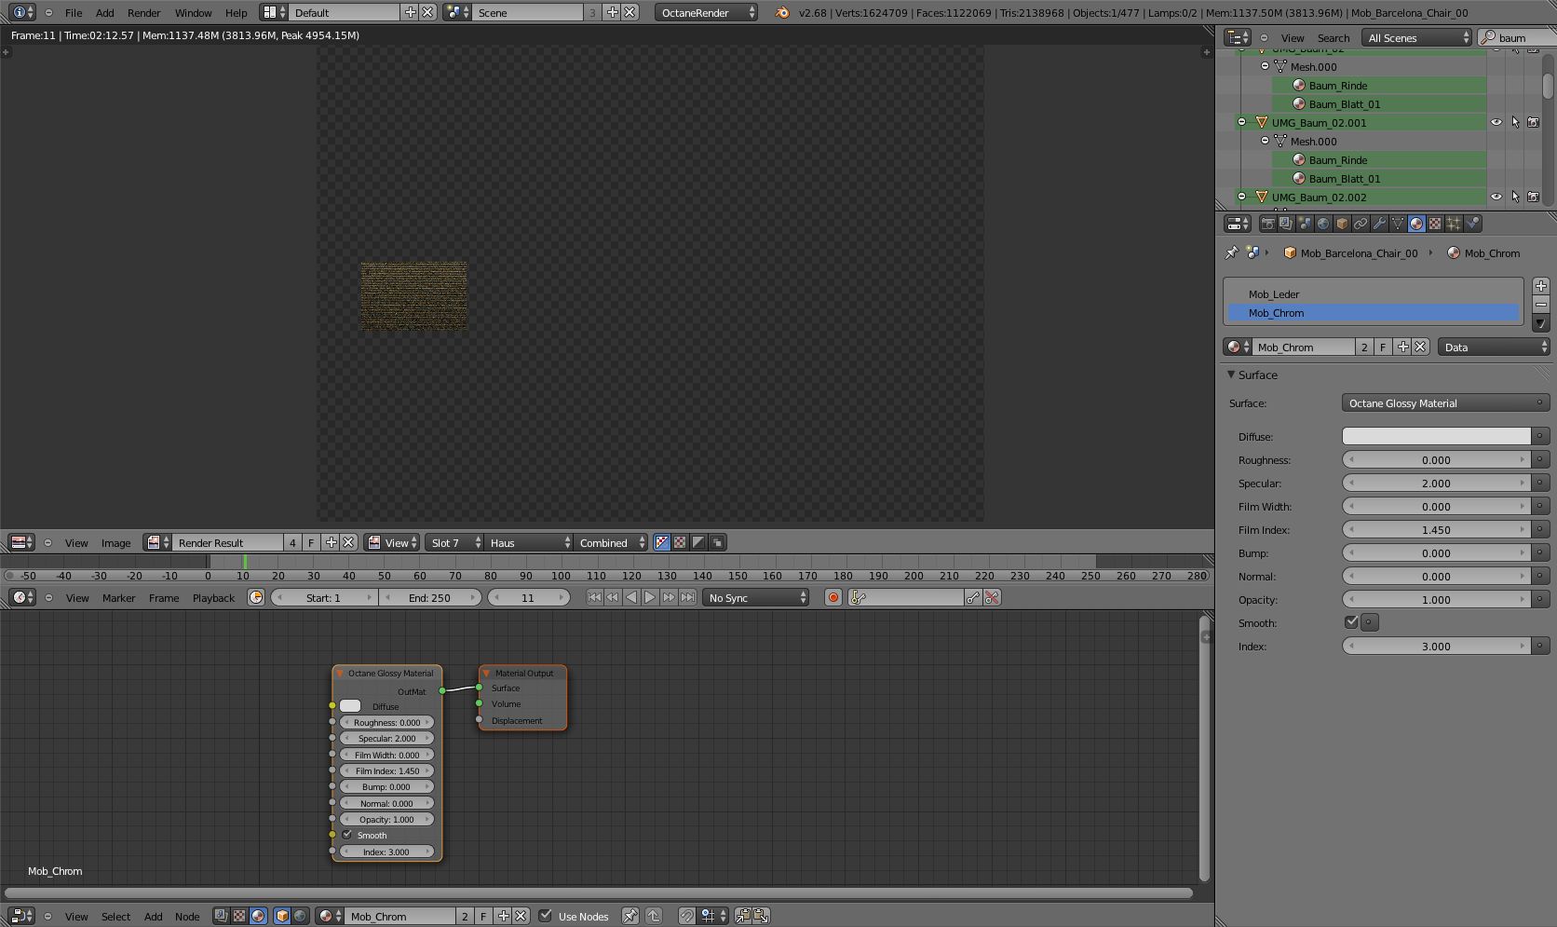Open the Modifiers wrench tab
1557x927 pixels.
coord(1379,224)
